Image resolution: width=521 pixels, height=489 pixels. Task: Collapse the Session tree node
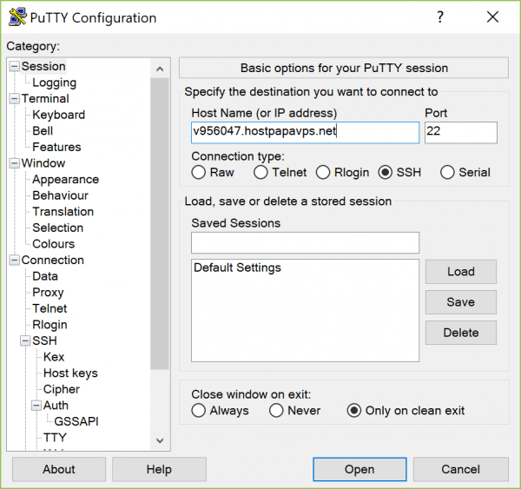pos(14,66)
